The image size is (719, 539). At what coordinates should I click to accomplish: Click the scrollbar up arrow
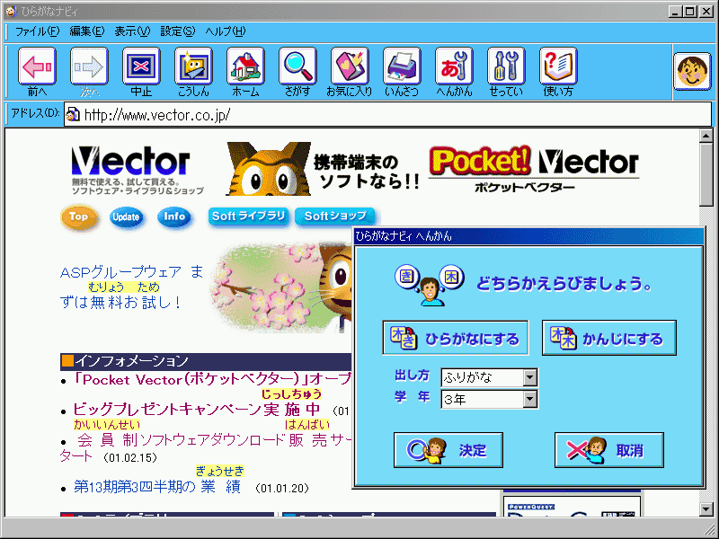pyautogui.click(x=706, y=136)
